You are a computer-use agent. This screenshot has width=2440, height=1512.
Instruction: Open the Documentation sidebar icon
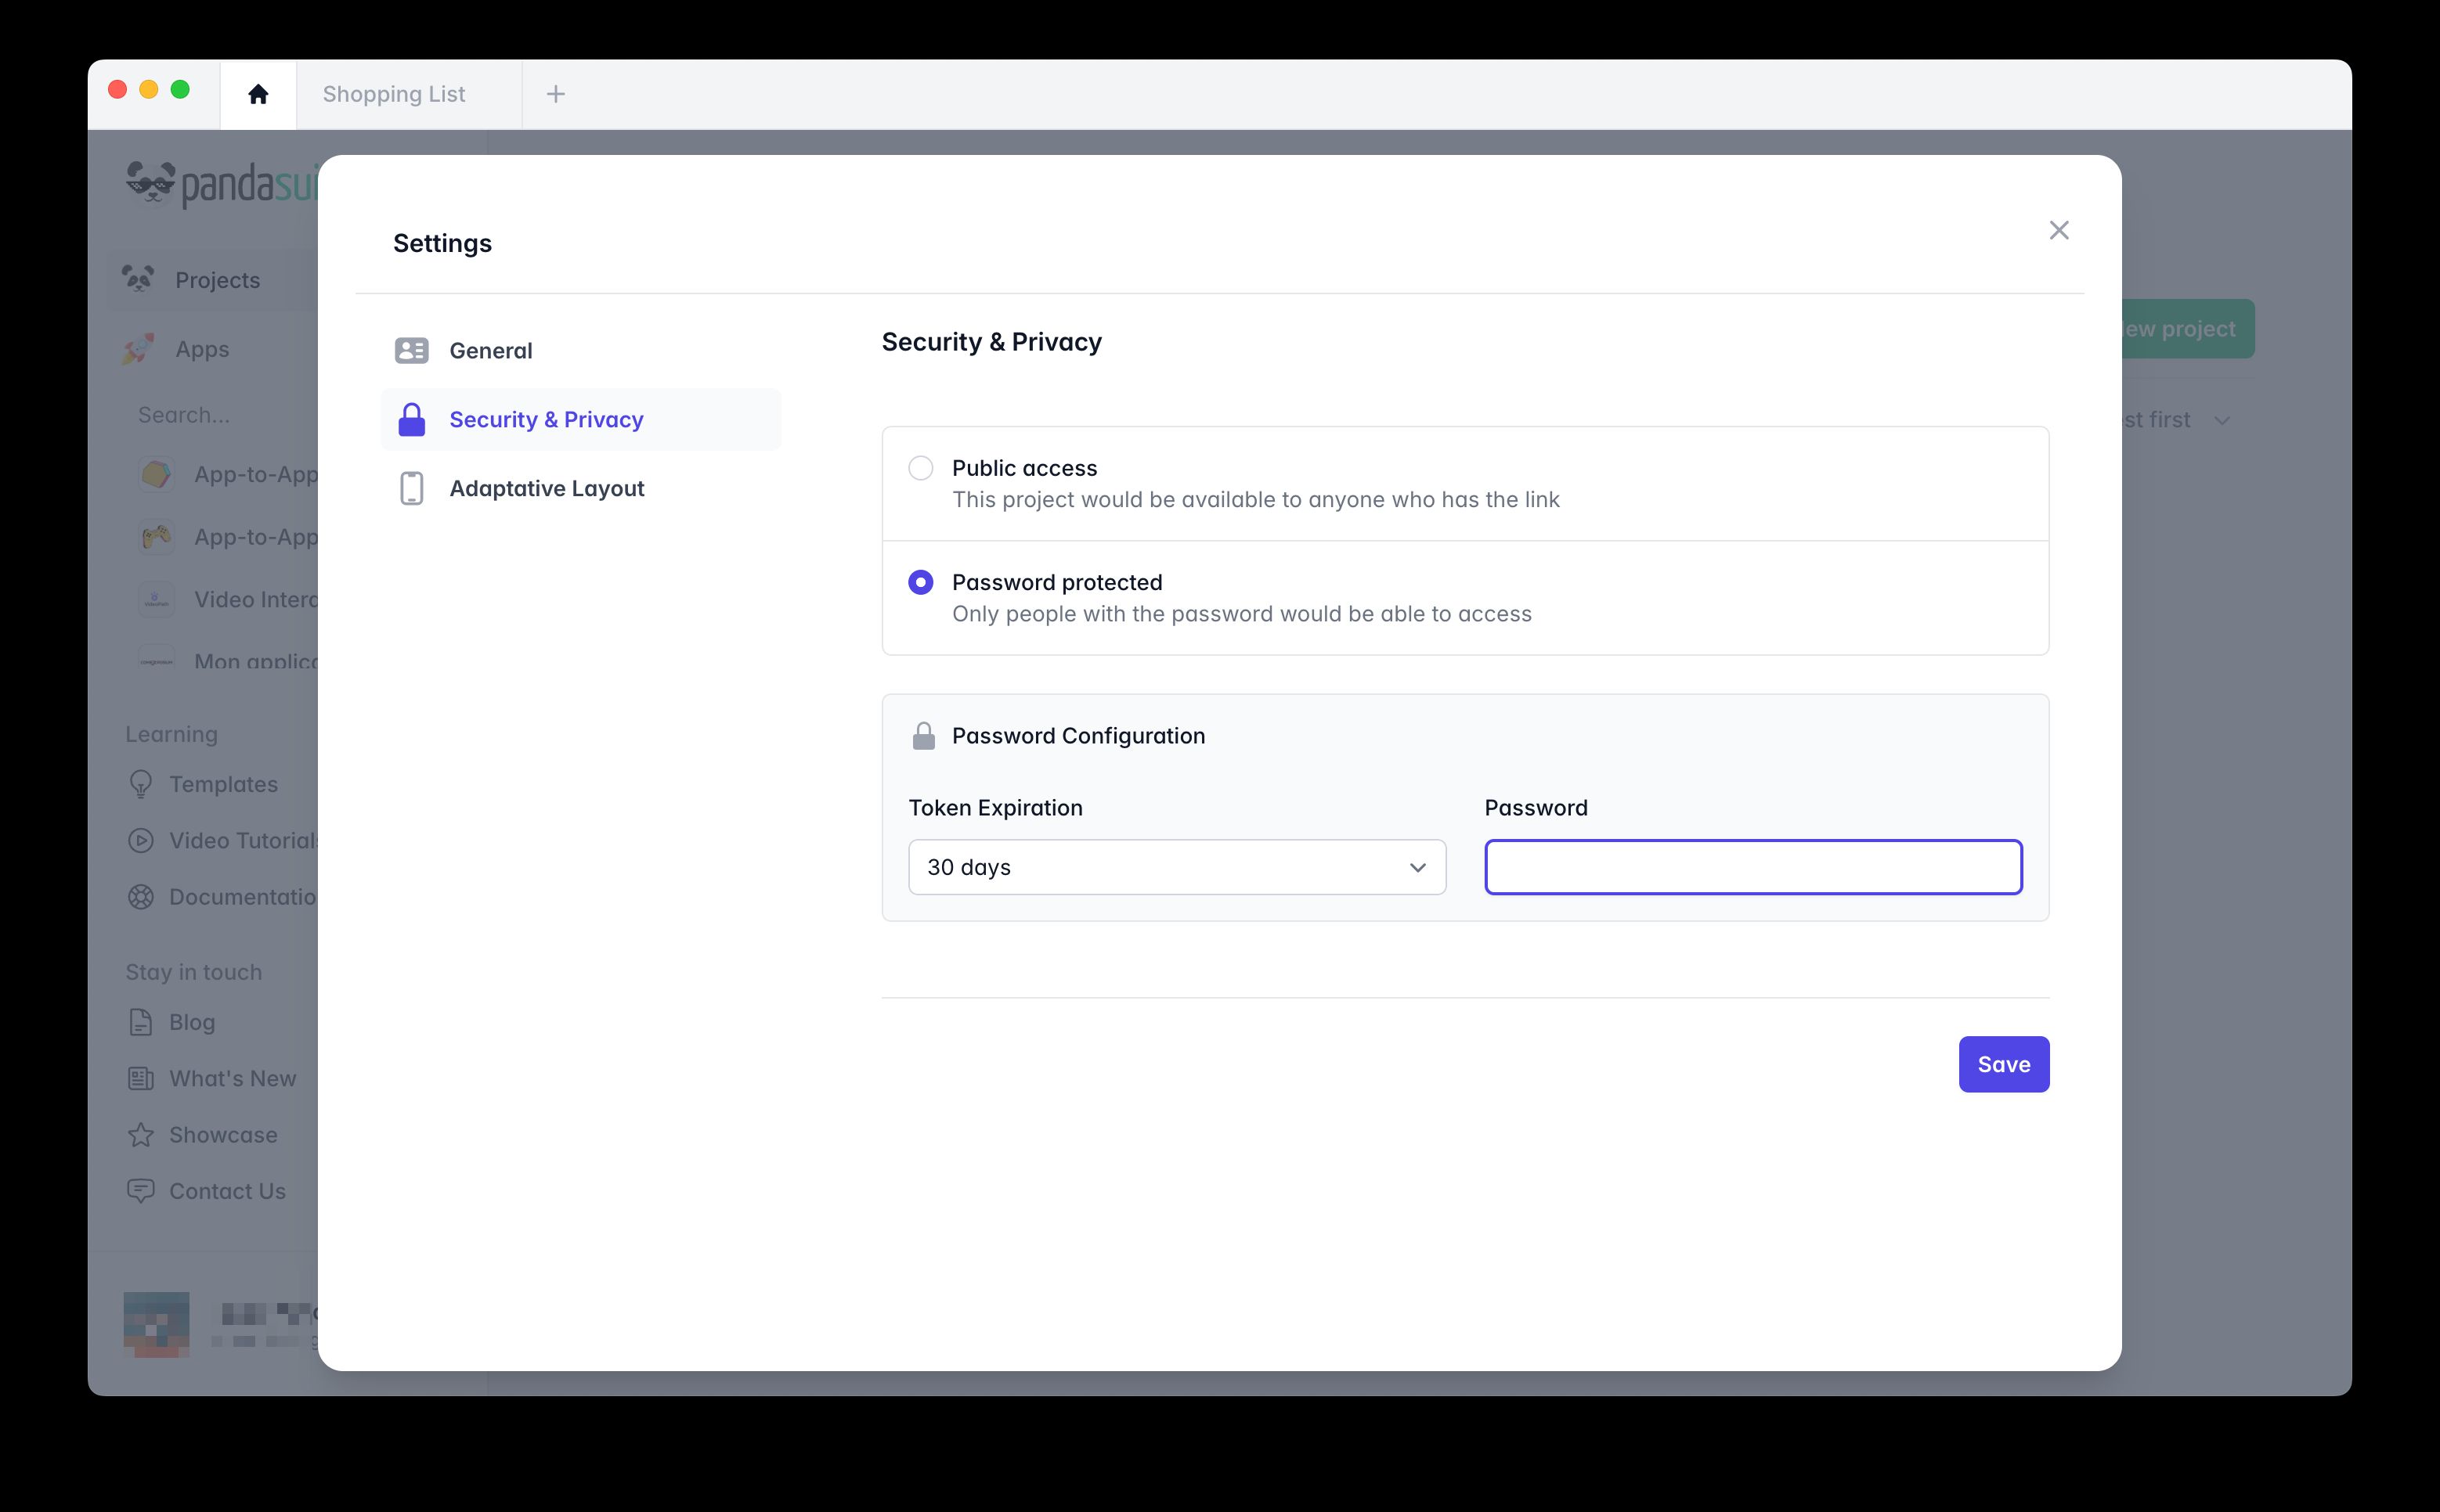[x=141, y=897]
